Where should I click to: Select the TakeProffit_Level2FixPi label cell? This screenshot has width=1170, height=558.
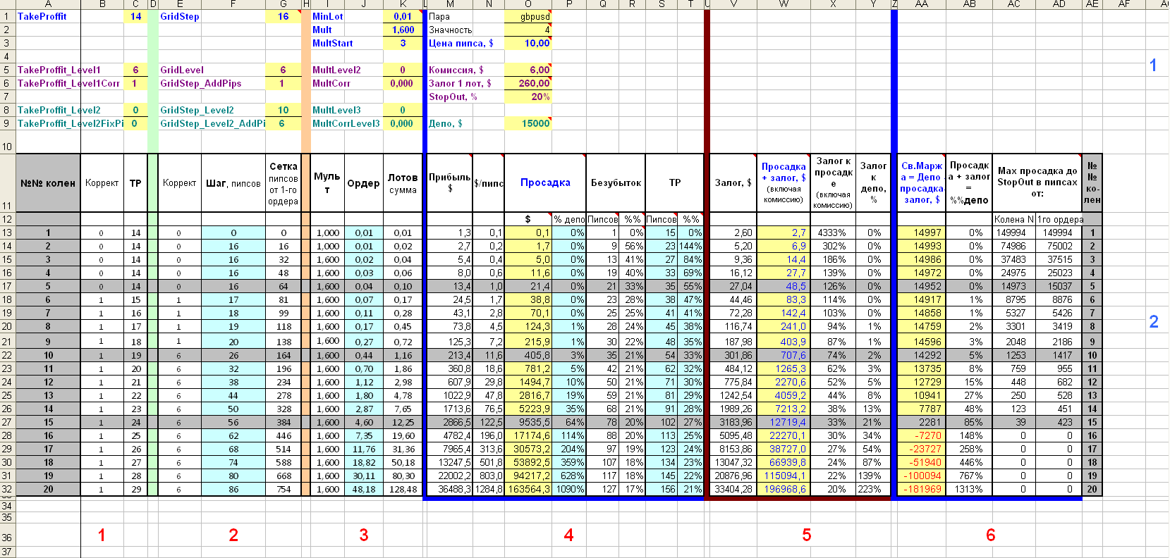click(x=70, y=123)
